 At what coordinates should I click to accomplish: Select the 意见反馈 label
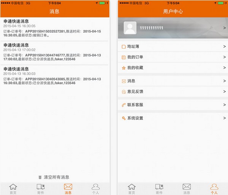click(x=135, y=91)
